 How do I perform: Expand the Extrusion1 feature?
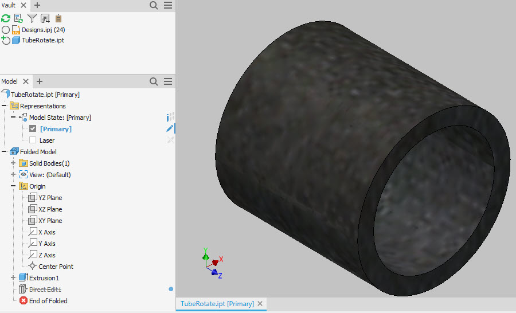13,278
